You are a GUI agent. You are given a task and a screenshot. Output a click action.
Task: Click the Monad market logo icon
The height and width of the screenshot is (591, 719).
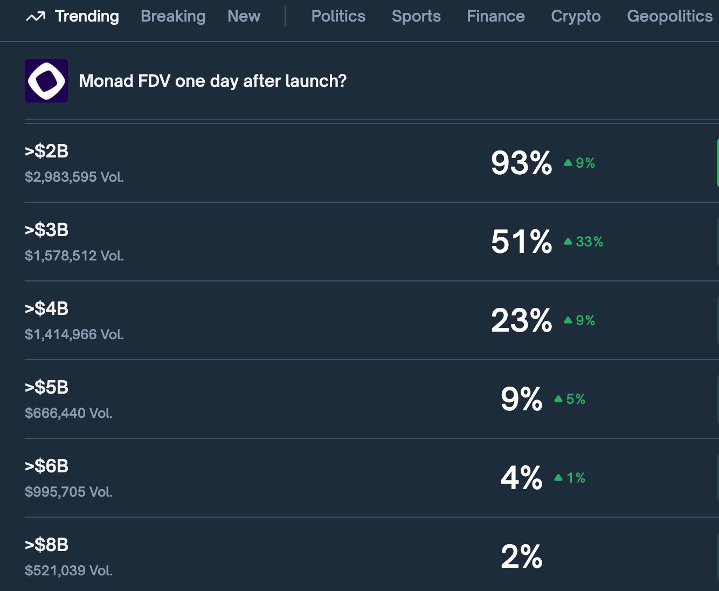pyautogui.click(x=46, y=81)
